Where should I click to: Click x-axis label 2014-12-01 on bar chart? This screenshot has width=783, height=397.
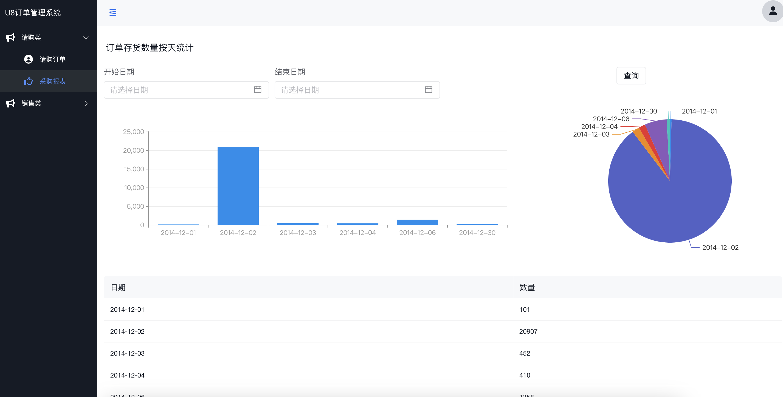[x=178, y=233]
